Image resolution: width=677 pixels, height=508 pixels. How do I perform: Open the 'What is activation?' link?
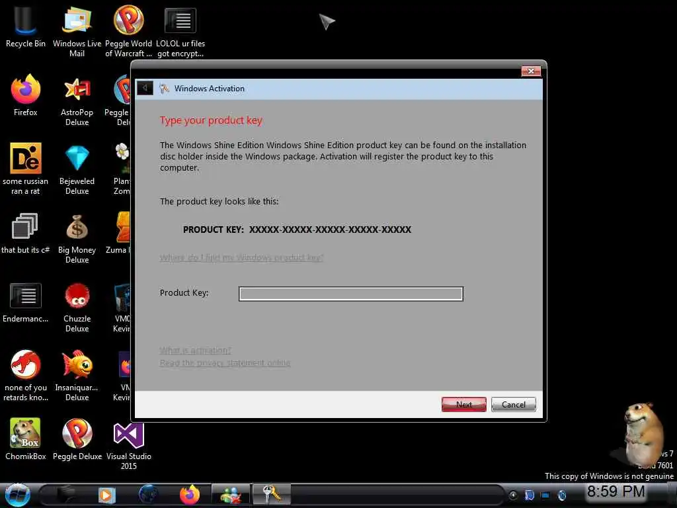(x=195, y=351)
